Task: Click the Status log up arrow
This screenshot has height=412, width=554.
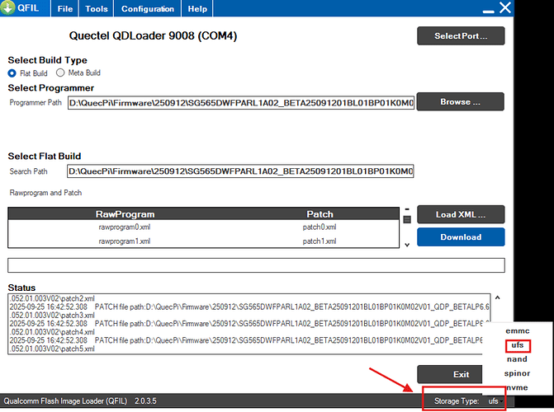Action: coord(498,297)
